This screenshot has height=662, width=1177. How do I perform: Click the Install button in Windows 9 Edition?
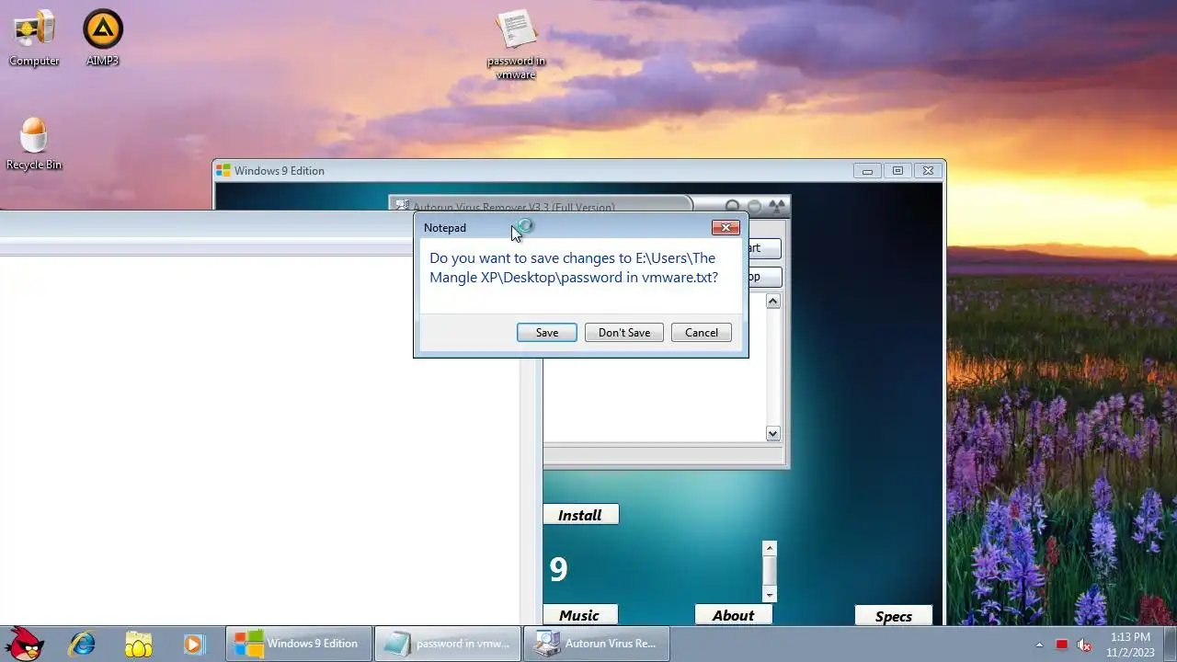click(x=580, y=515)
